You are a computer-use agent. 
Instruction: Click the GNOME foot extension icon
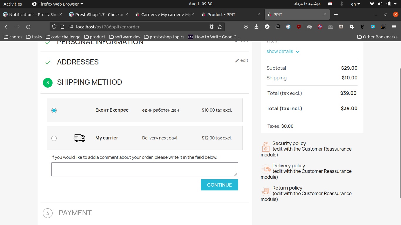click(x=362, y=27)
